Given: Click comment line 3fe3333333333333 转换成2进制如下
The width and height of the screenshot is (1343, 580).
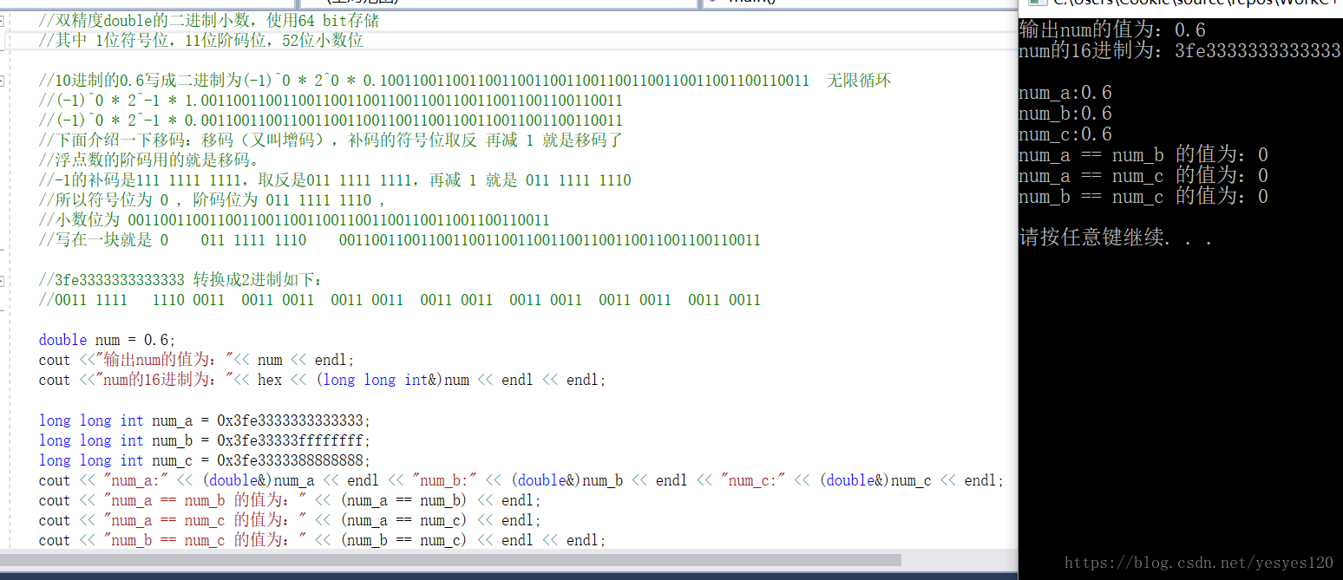Looking at the screenshot, I should [x=180, y=280].
